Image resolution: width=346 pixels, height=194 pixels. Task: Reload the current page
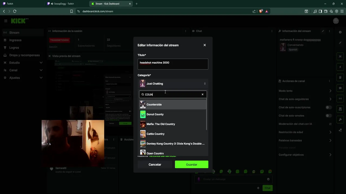click(15, 11)
